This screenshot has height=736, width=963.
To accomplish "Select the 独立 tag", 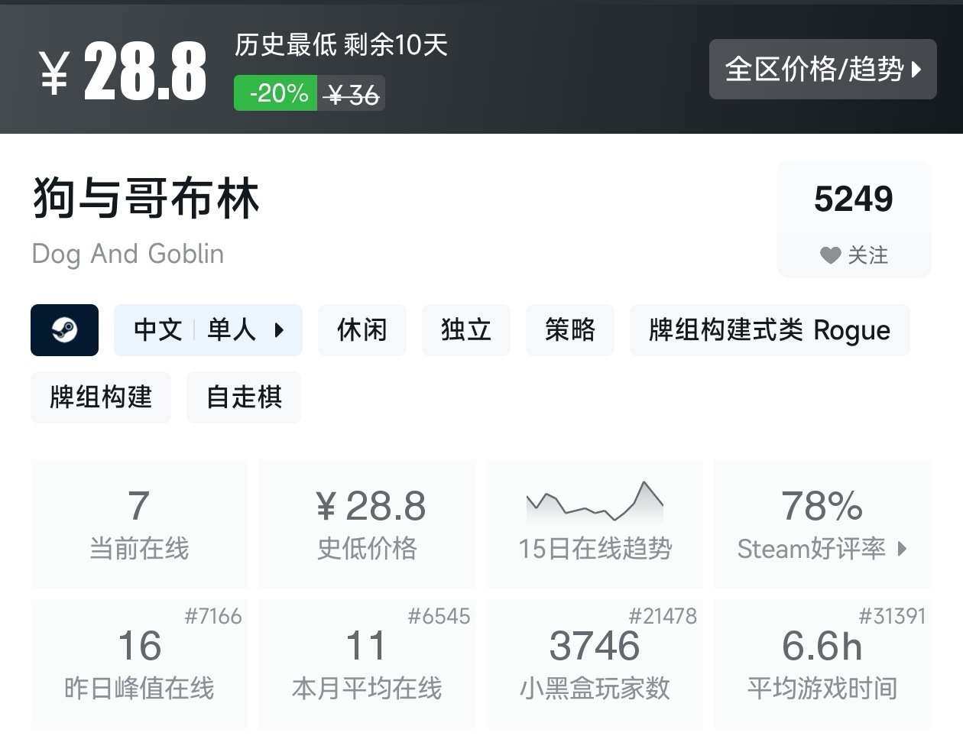I will pyautogui.click(x=466, y=330).
